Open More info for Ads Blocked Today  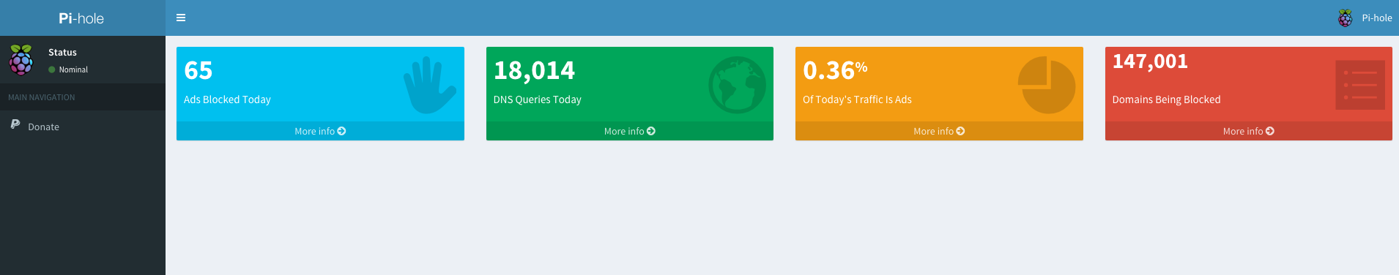click(x=320, y=131)
